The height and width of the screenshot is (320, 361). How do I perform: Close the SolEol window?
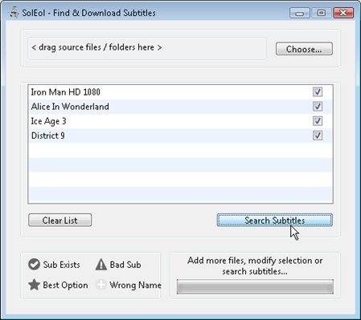pyautogui.click(x=343, y=13)
